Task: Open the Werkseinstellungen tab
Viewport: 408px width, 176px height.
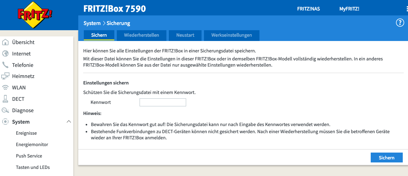Action: coord(231,35)
